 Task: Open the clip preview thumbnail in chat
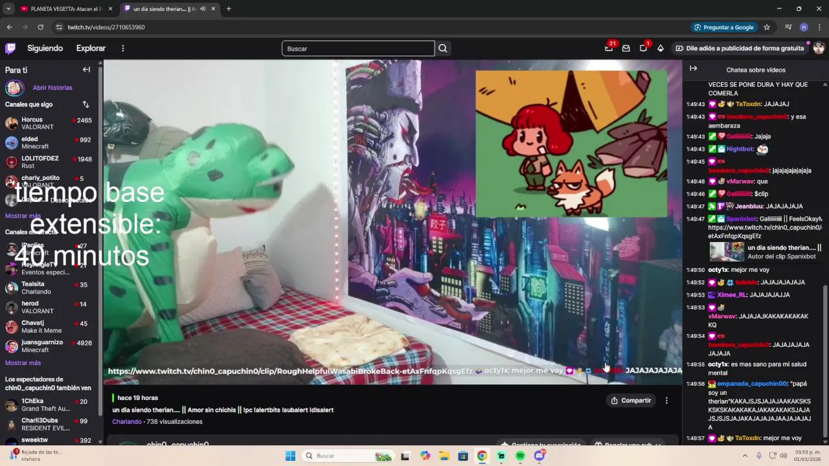[727, 252]
